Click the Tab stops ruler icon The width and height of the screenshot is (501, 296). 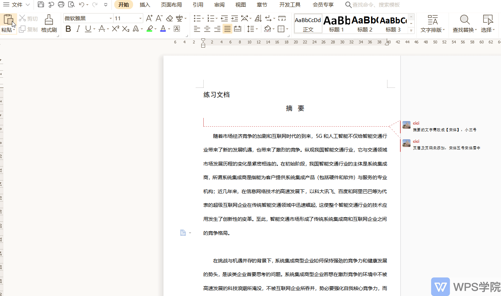tap(282, 18)
